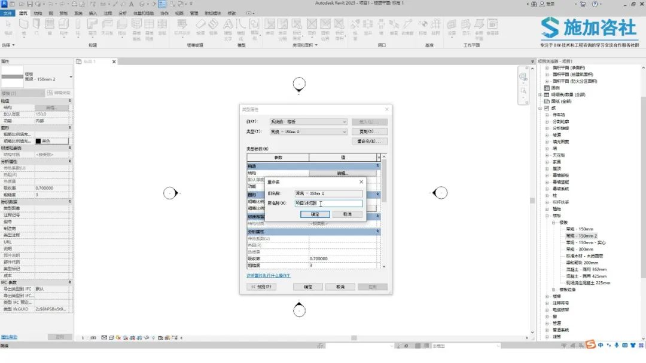Click 取消 in the Rename dialog
646x363 pixels.
pos(348,214)
